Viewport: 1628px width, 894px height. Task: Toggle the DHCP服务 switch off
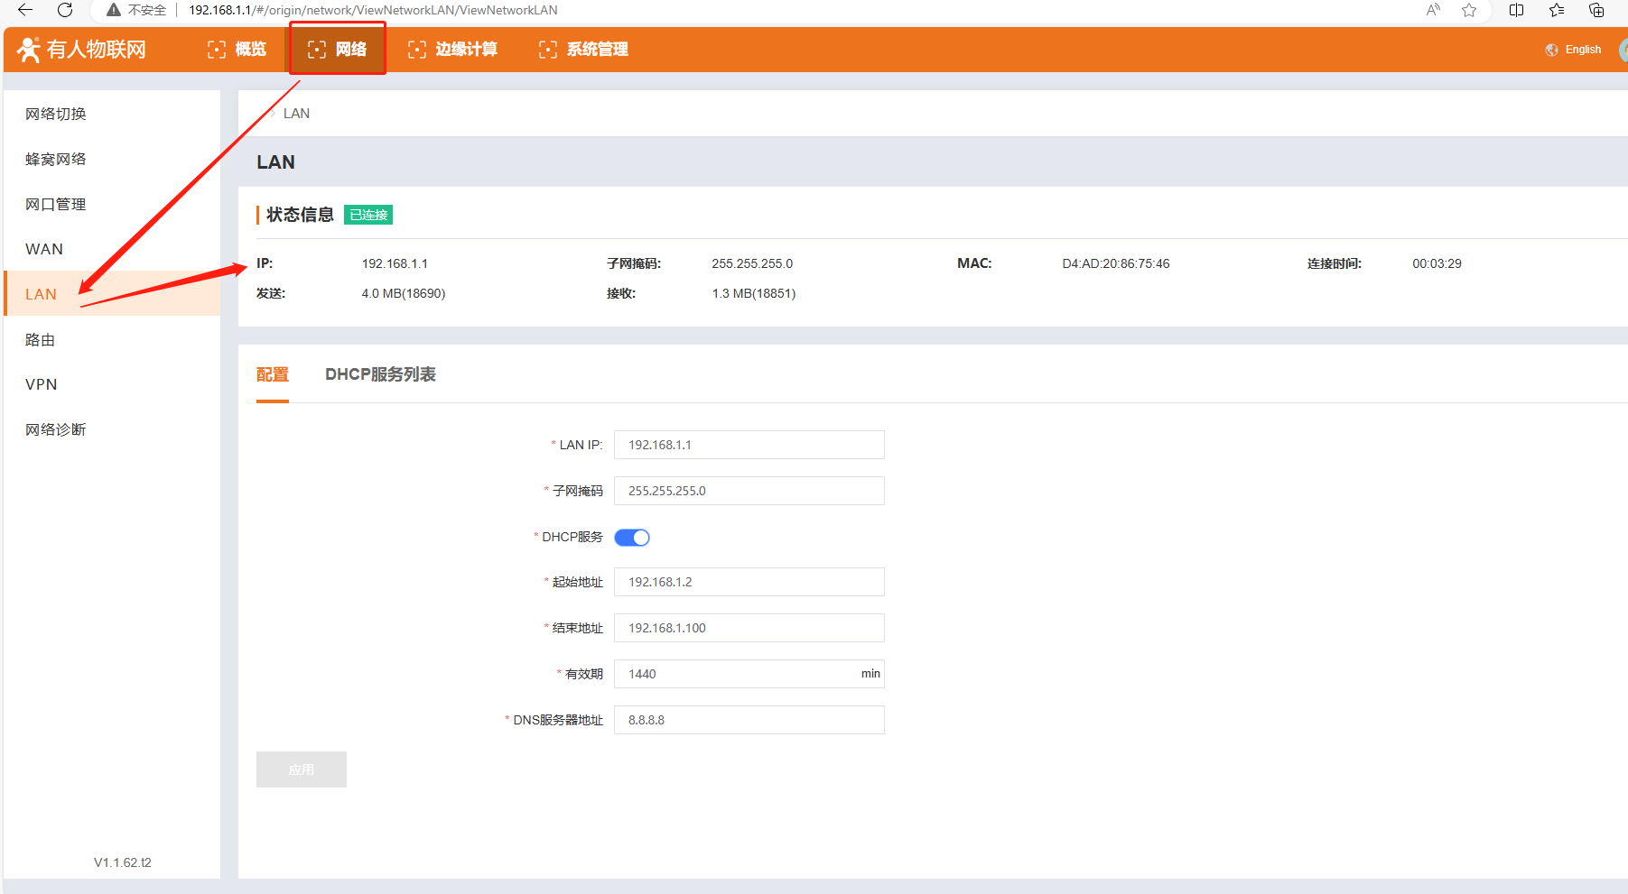[632, 538]
